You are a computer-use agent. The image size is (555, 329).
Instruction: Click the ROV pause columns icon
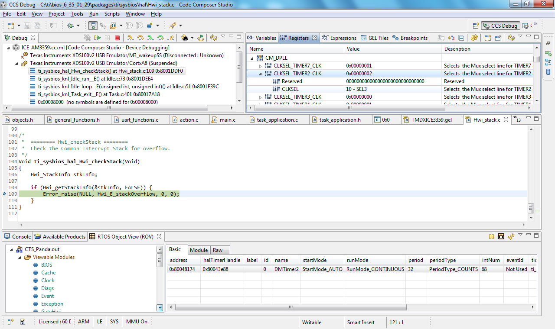click(491, 236)
